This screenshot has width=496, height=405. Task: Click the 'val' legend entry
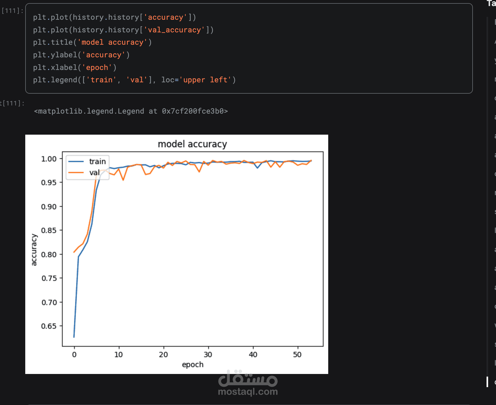(x=84, y=173)
